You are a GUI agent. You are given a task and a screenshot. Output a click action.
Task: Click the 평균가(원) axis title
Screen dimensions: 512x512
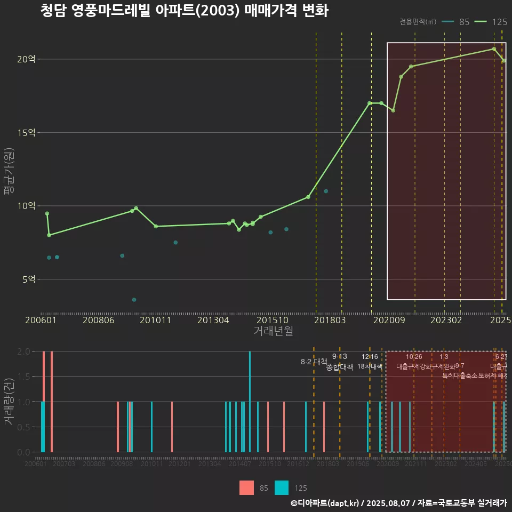[x=9, y=171]
